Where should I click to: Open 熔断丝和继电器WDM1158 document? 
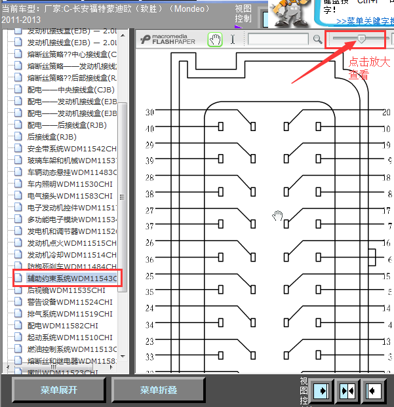pos(72,361)
